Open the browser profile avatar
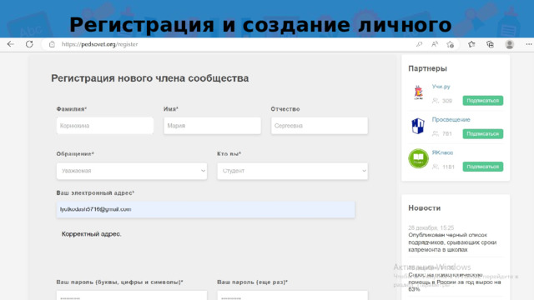This screenshot has width=534, height=300. tap(510, 44)
